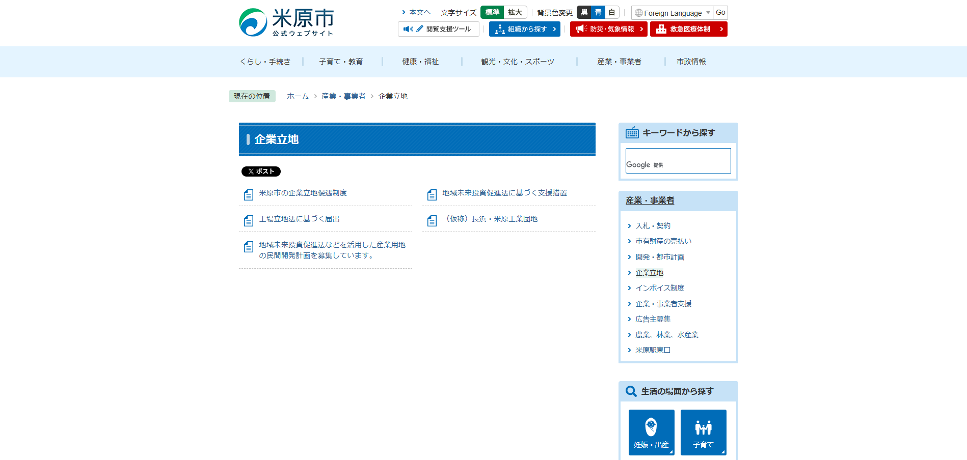Viewport: 967px width, 460px height.
Task: Open the 子育て life scene tile
Action: pos(704,433)
